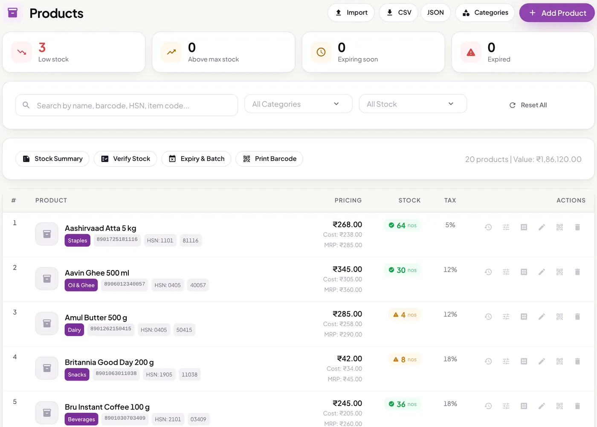
Task: Select the Low stock summary card
Action: tap(74, 52)
